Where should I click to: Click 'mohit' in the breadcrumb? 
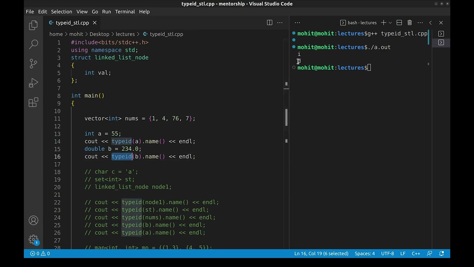[76, 34]
